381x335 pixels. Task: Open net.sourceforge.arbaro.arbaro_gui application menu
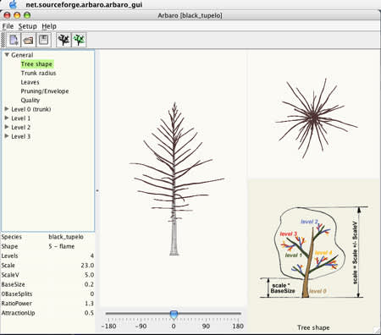[x=84, y=4]
